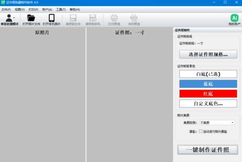
Task: Open 我的账户 Ai icon
Action: point(234,18)
